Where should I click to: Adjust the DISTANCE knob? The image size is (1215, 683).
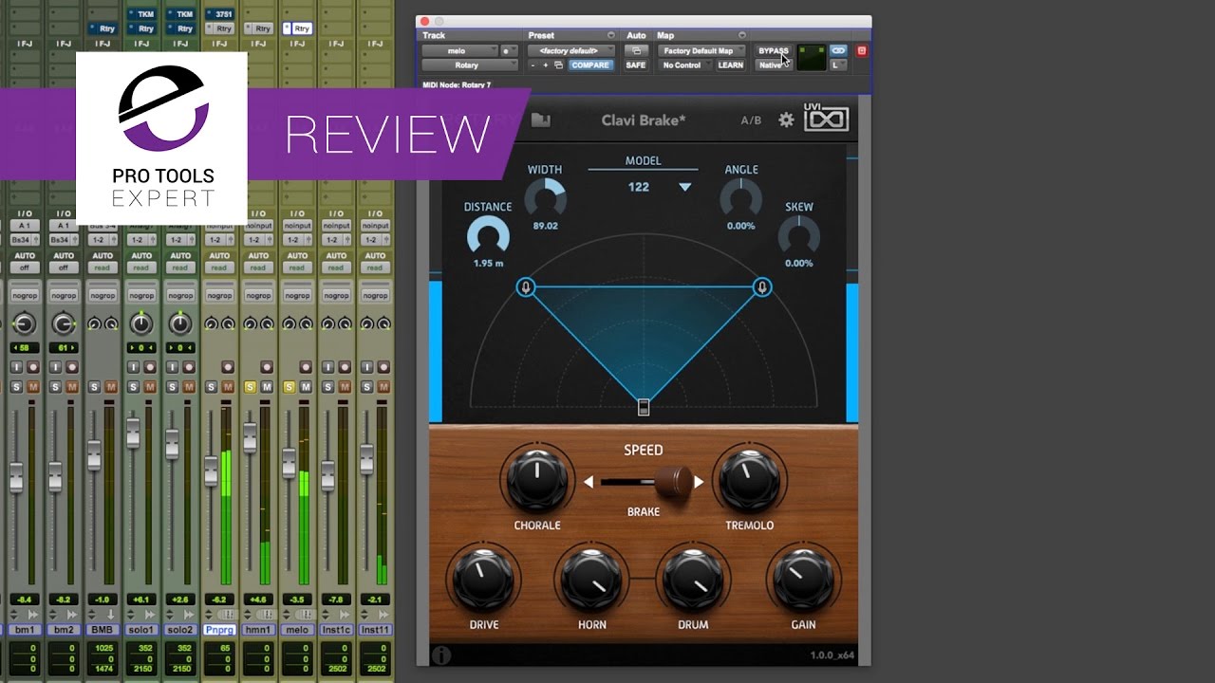488,236
